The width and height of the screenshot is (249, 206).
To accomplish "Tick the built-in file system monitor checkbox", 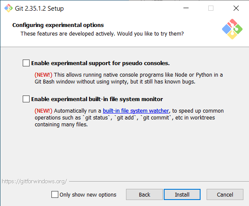I will click(x=26, y=99).
